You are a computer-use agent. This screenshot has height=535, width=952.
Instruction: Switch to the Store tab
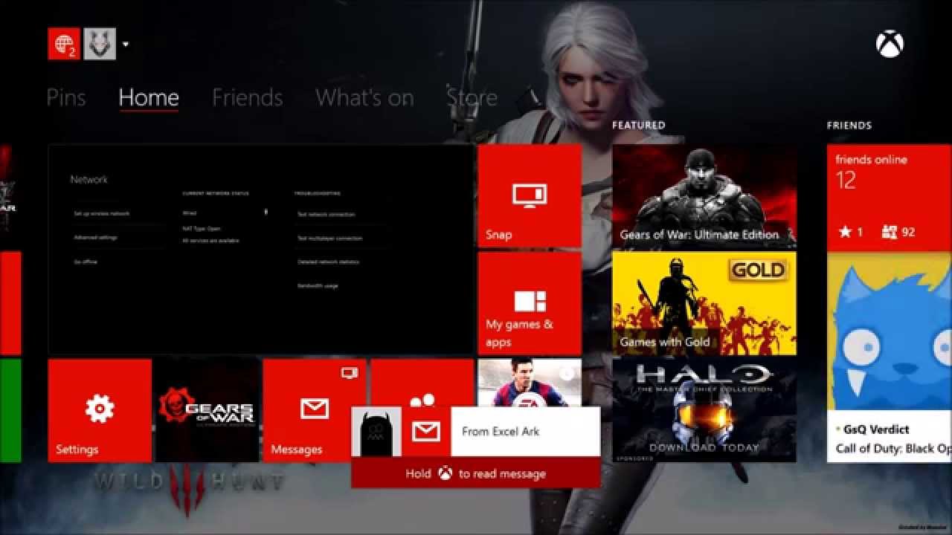pos(472,97)
